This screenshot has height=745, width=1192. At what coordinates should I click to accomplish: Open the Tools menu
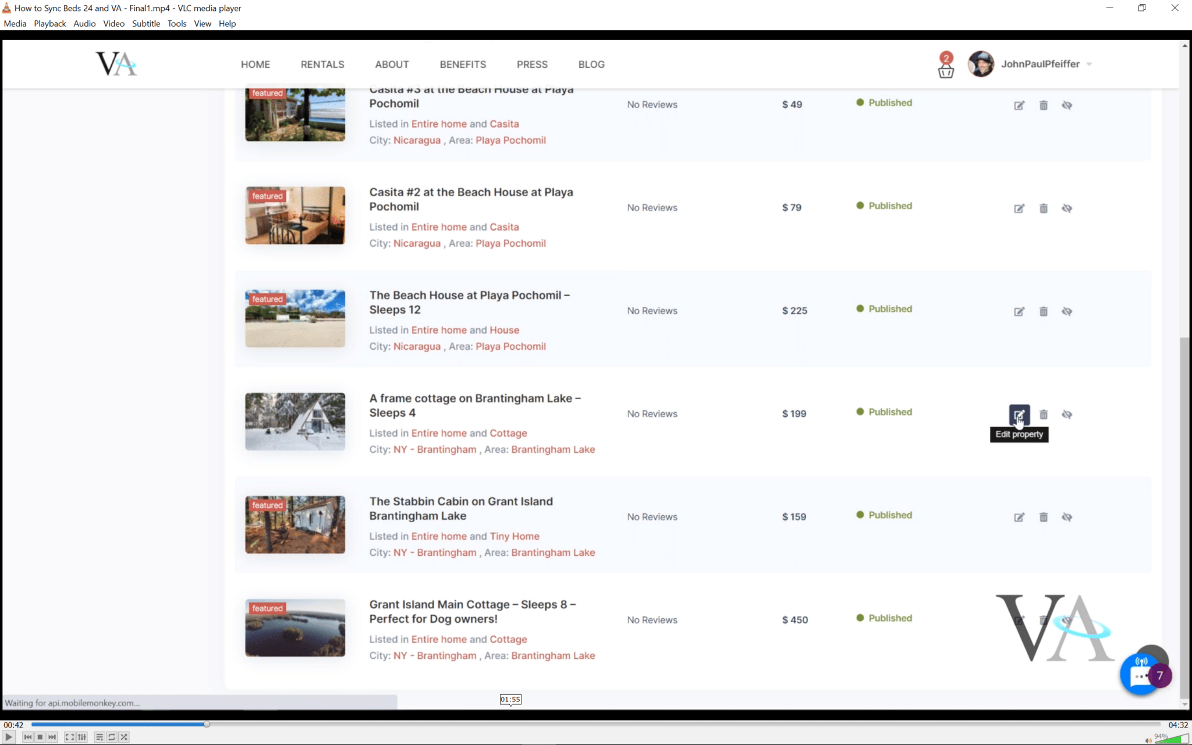click(x=176, y=23)
